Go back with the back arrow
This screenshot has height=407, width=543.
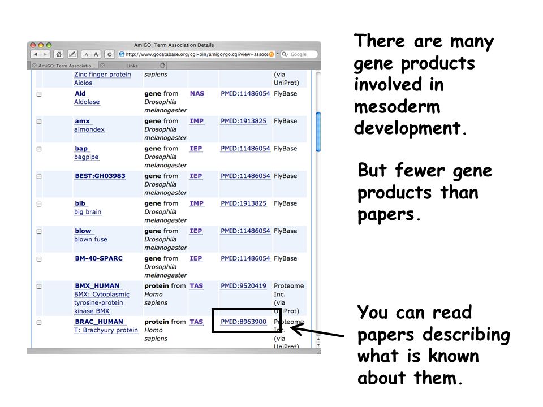(35, 54)
